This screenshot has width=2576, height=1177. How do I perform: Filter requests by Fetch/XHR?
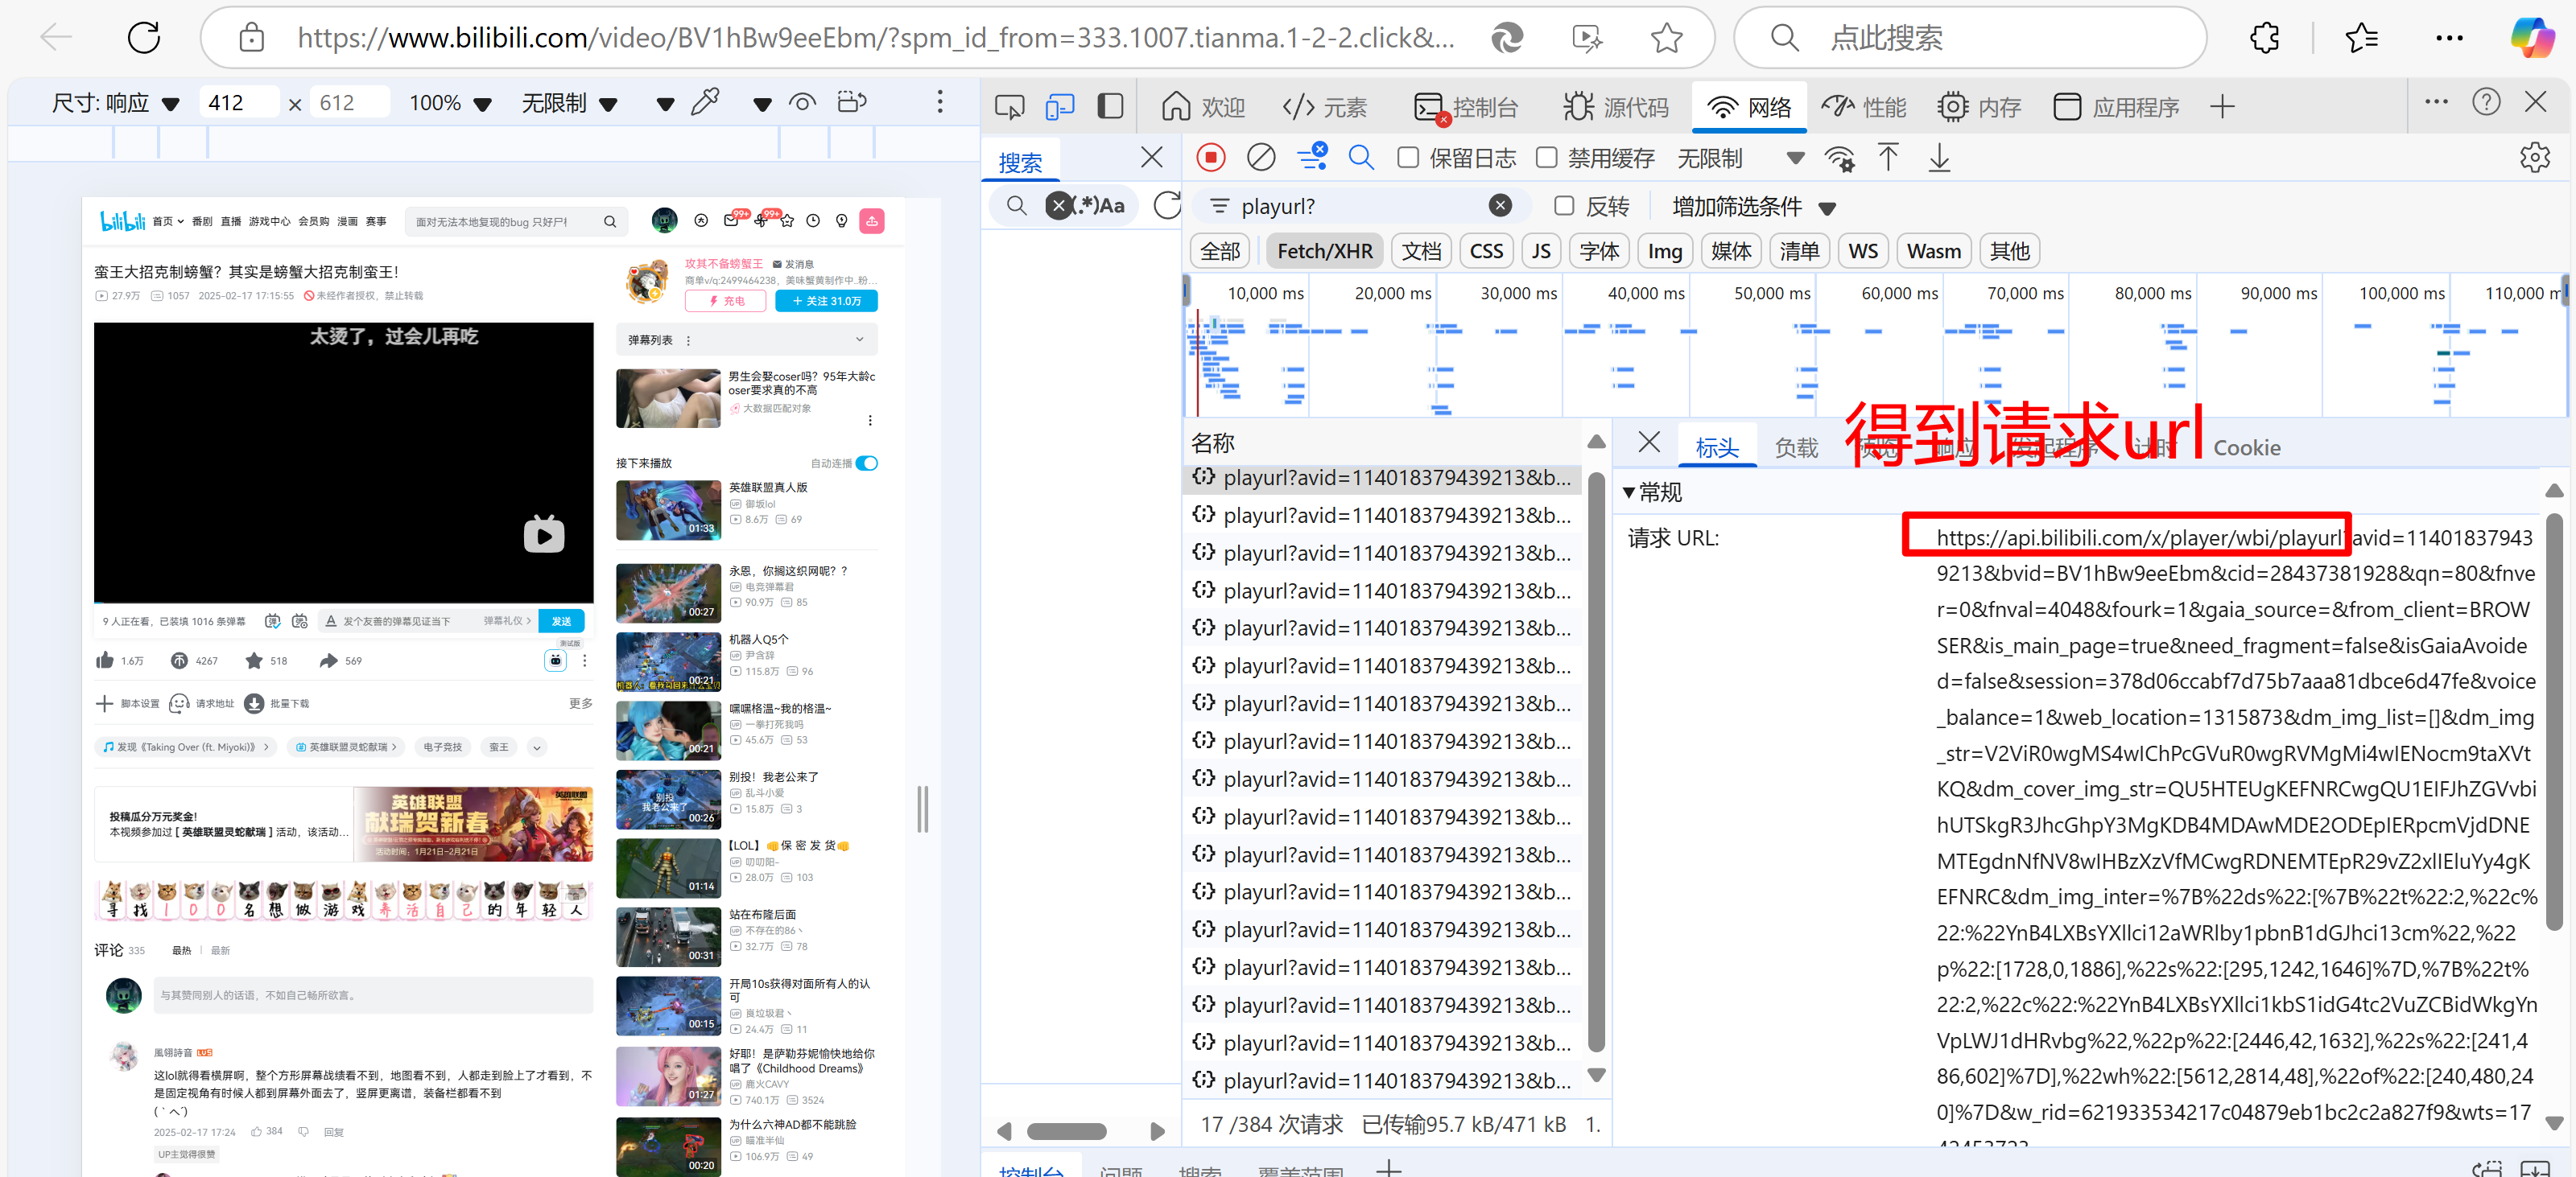(1324, 251)
